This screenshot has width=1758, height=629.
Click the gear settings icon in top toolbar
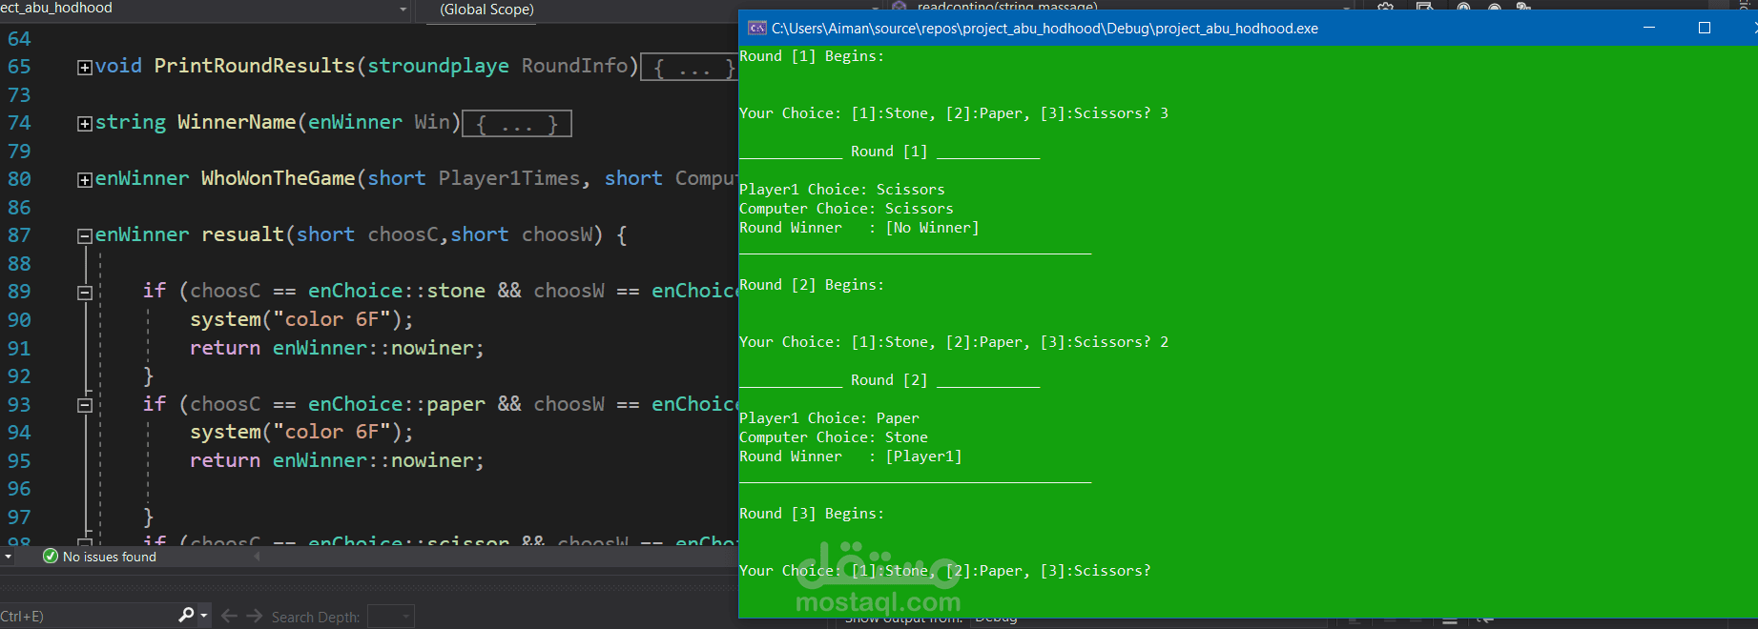pos(1386,7)
